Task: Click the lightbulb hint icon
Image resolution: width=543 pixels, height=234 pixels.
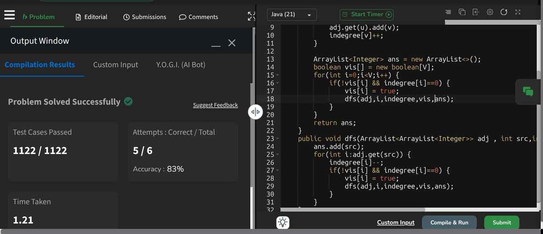Action: [283, 222]
